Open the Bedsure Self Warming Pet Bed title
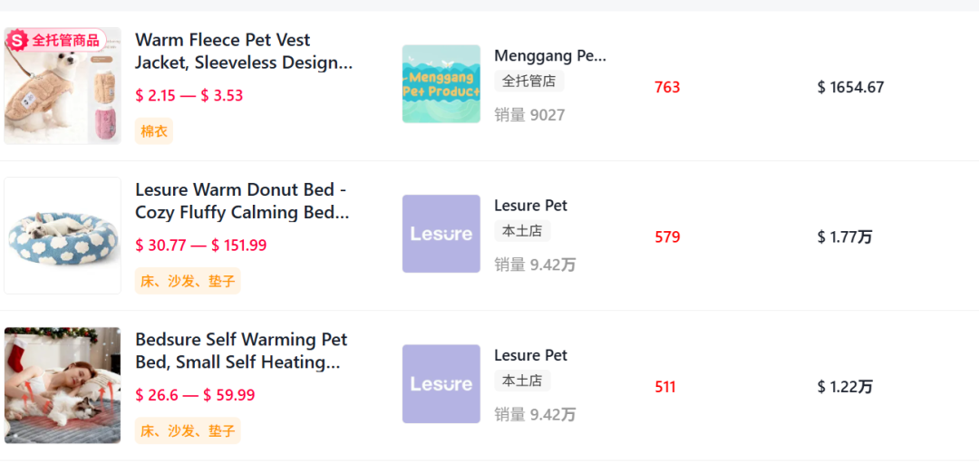The width and height of the screenshot is (979, 463). 241,351
